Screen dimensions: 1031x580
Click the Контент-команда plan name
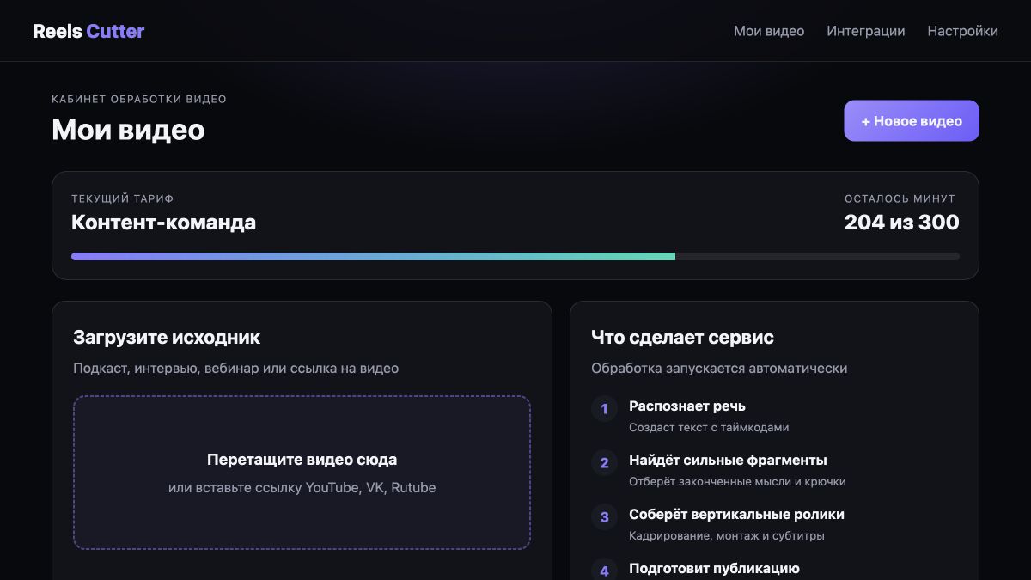pyautogui.click(x=163, y=223)
